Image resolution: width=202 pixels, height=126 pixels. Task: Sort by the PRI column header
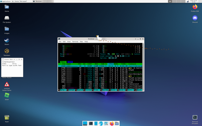tap(79, 64)
